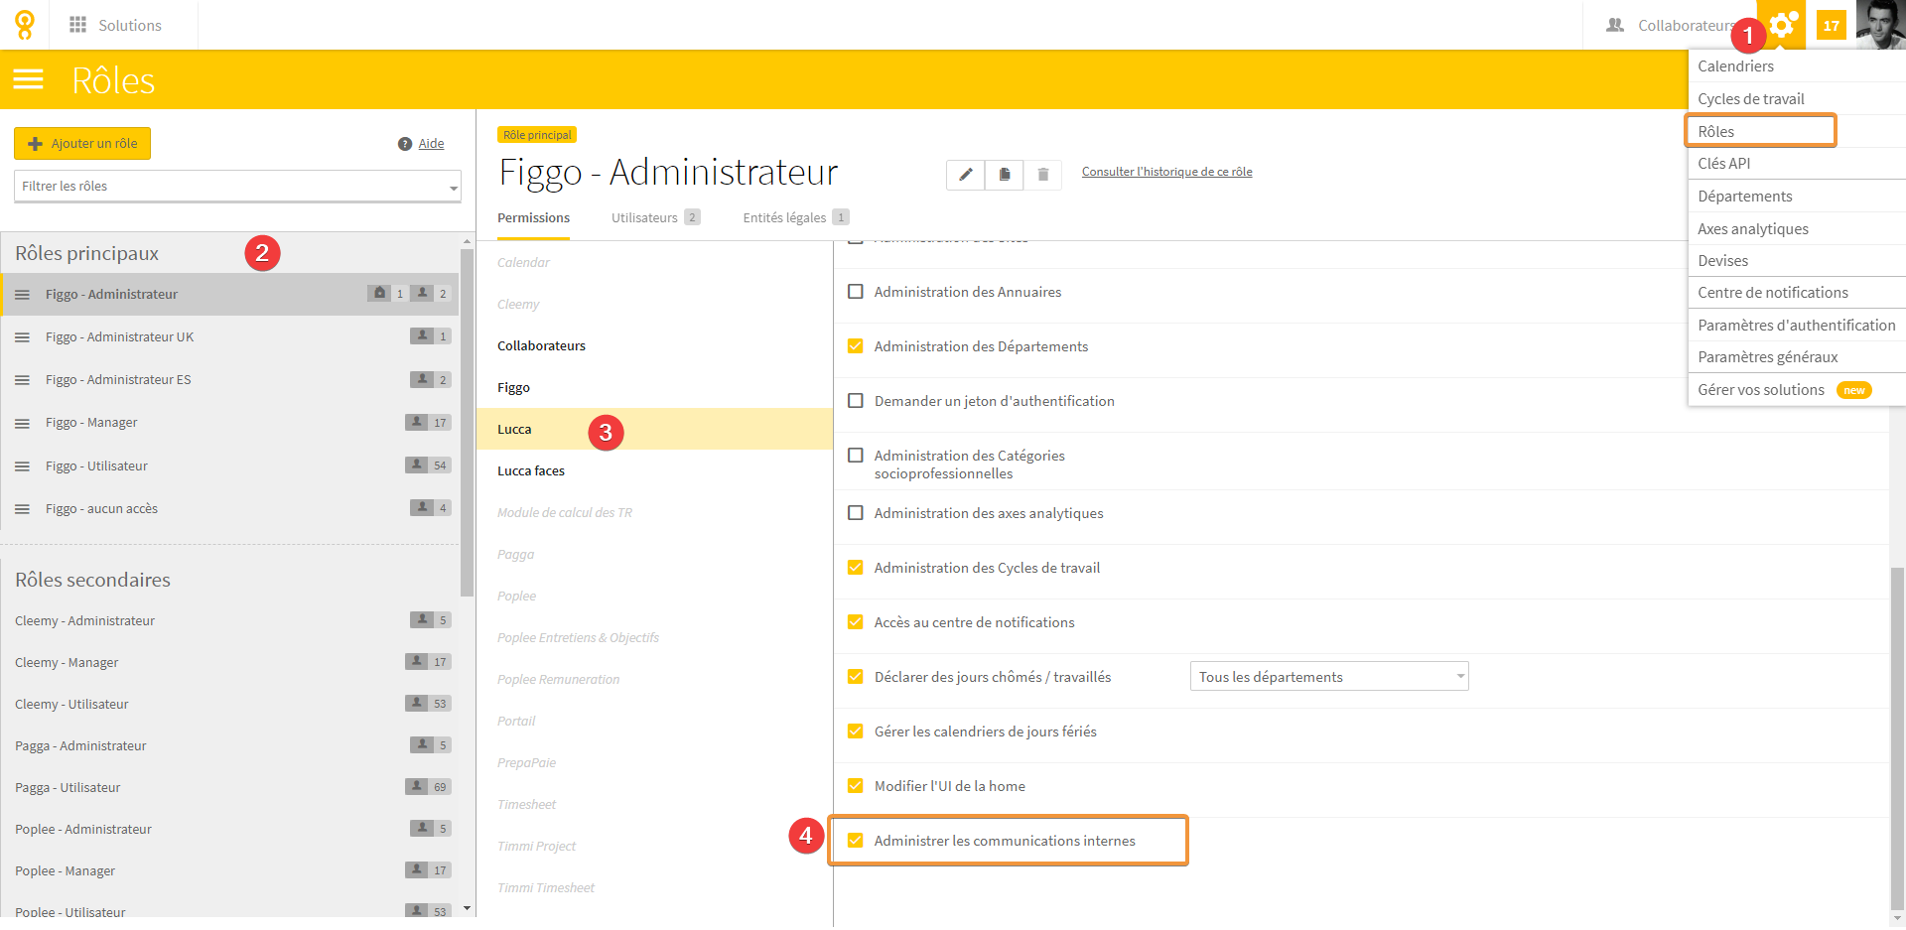
Task: Click drag handle of Figgo - aucun accès
Action: tap(22, 509)
